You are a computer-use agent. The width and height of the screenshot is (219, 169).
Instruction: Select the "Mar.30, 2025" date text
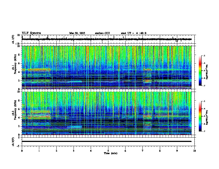click(77, 33)
